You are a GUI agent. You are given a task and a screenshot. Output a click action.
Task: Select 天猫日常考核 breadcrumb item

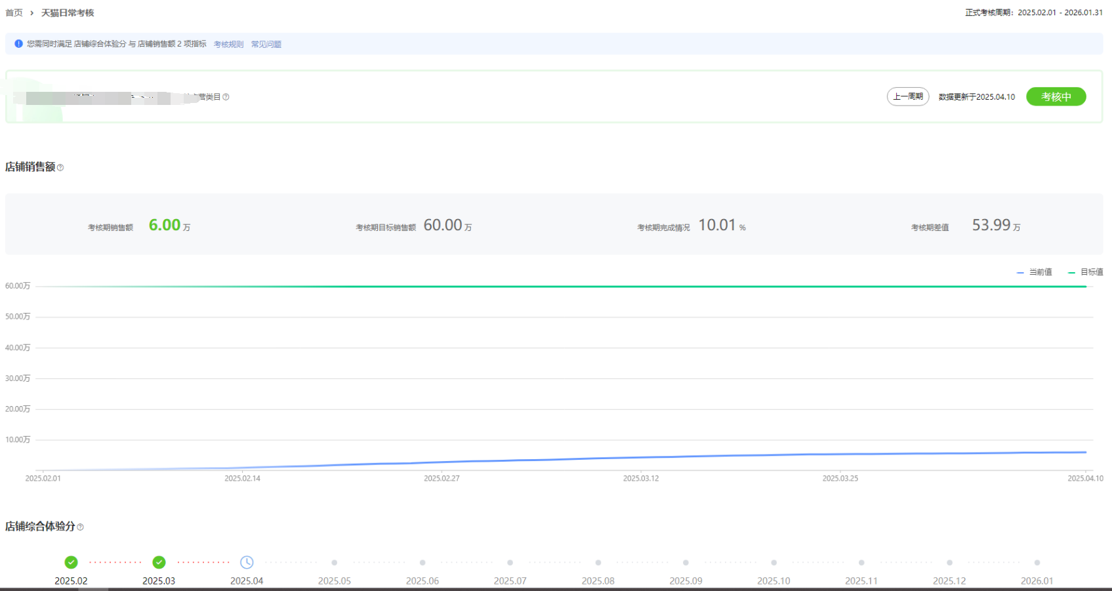tap(68, 13)
